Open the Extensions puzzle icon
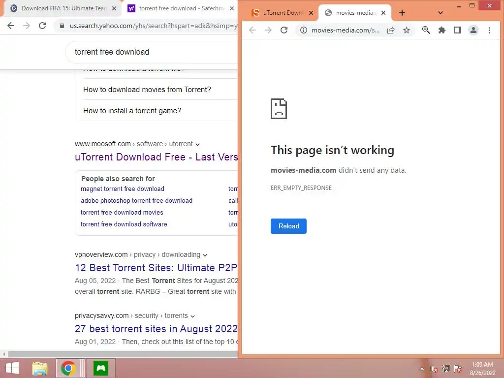Viewport: 504px width, 378px height. tap(442, 30)
